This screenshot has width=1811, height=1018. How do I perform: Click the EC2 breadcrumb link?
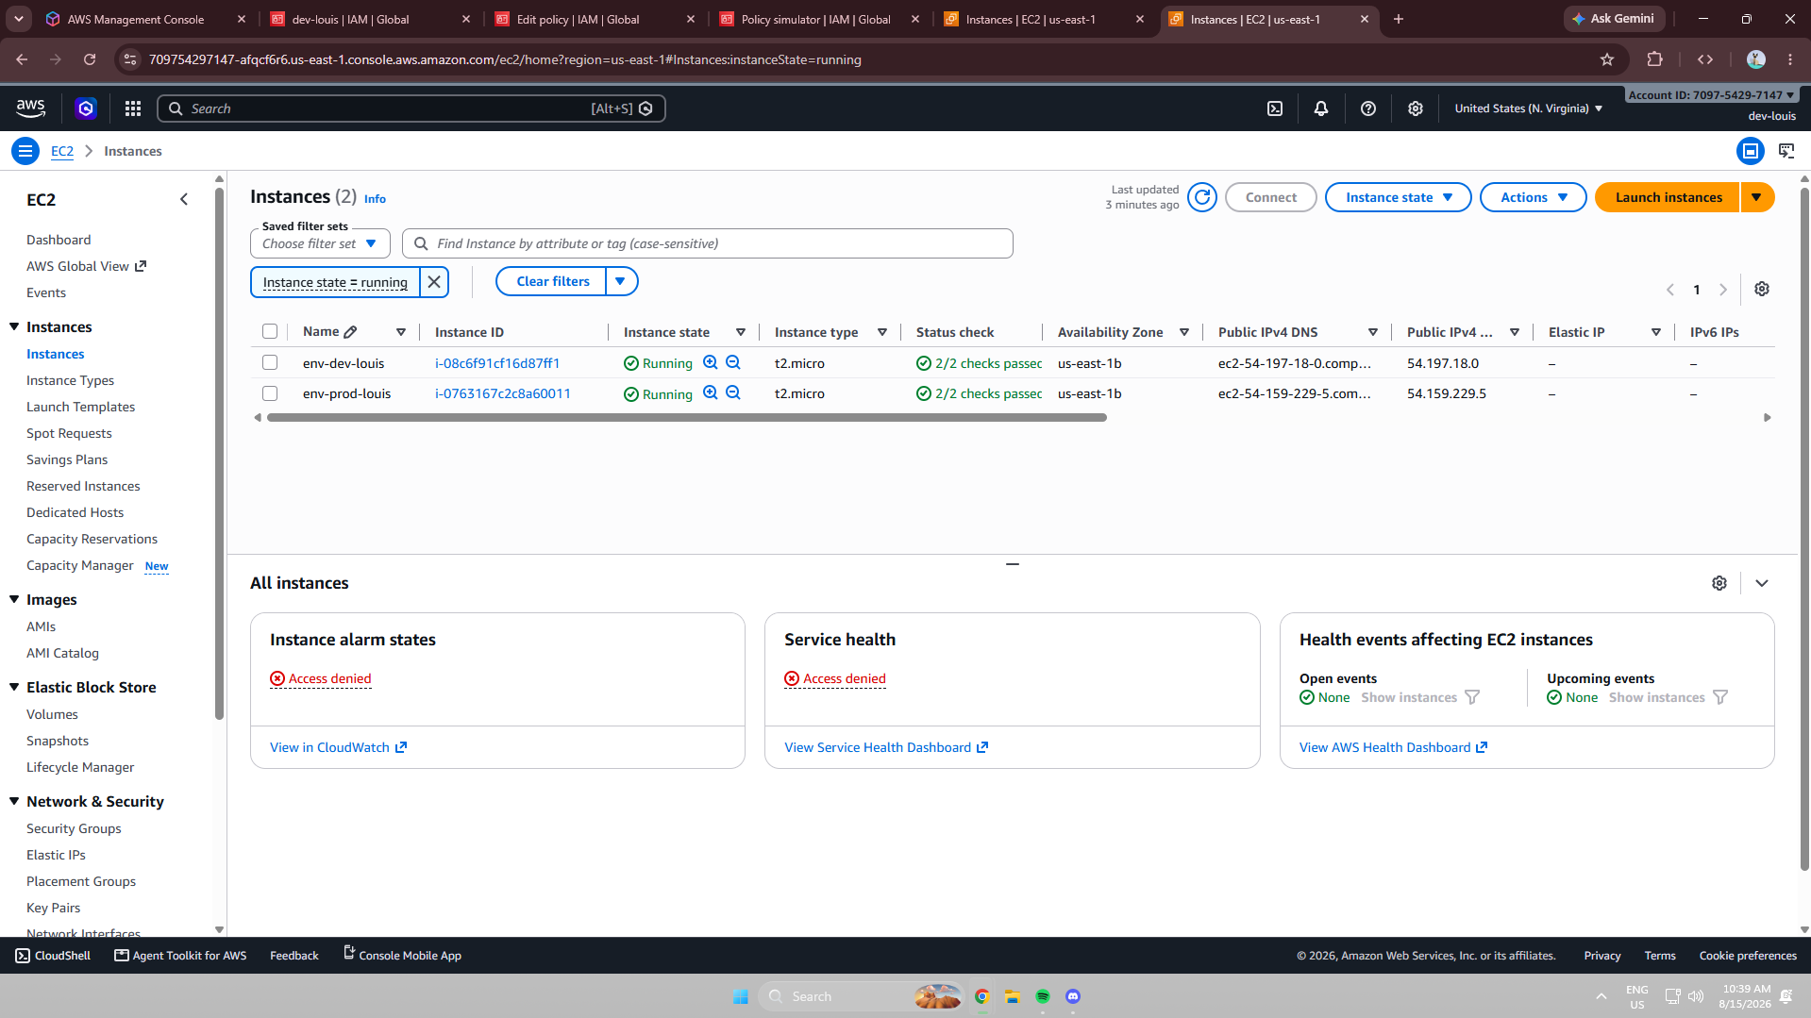pyautogui.click(x=62, y=151)
